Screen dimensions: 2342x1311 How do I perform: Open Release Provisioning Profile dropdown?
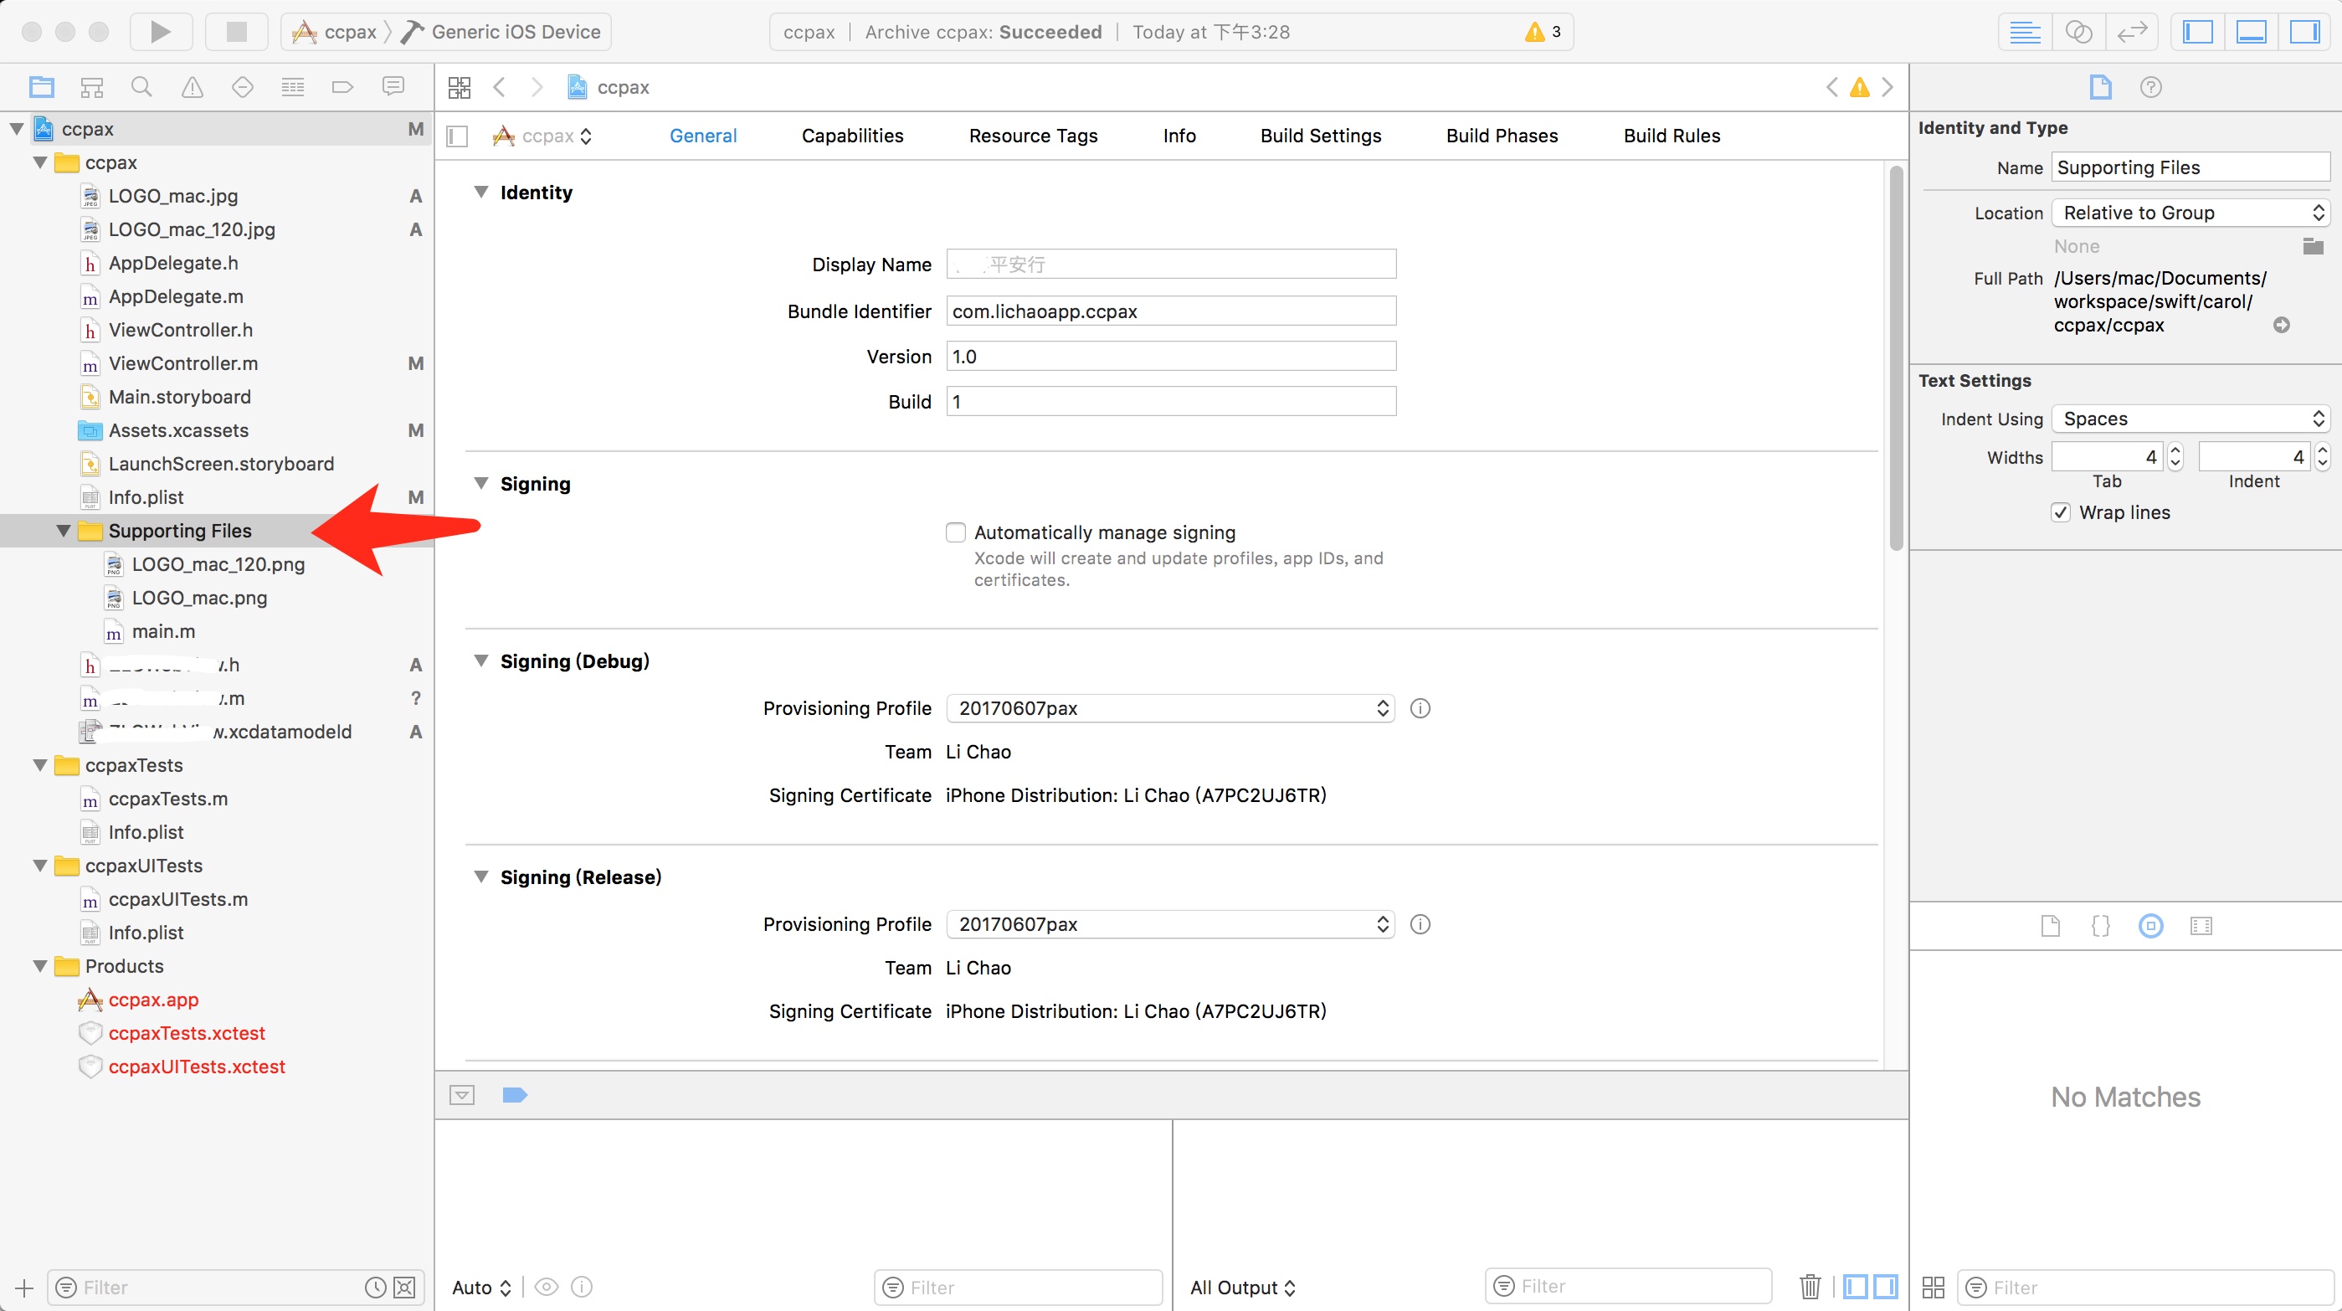click(x=1170, y=924)
